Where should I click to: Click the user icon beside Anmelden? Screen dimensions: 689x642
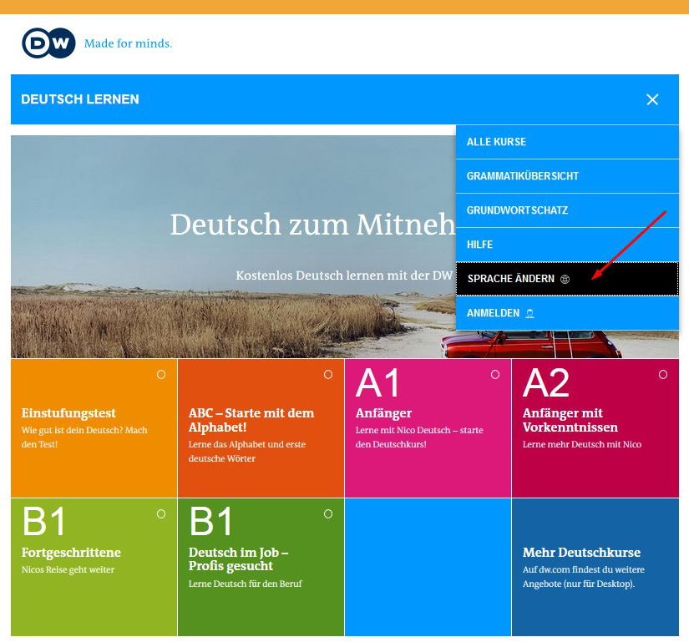[529, 313]
